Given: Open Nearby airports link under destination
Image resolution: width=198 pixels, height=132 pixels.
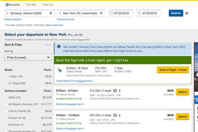Looking at the screenshot, I should 66,19.
